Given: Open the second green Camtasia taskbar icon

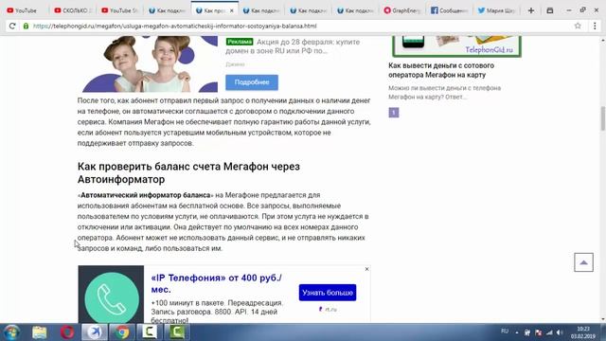Looking at the screenshot, I should 177,332.
